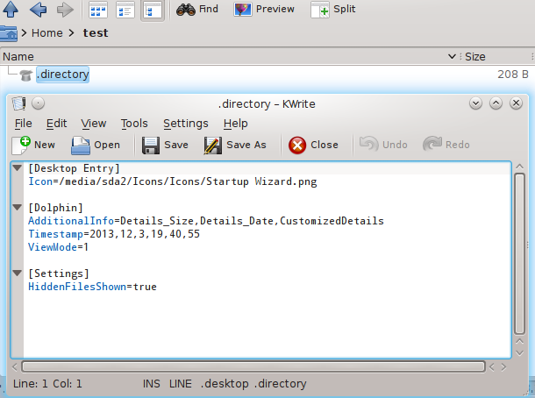This screenshot has height=398, width=535.
Task: Click the Redo toolbar button
Action: tap(446, 145)
